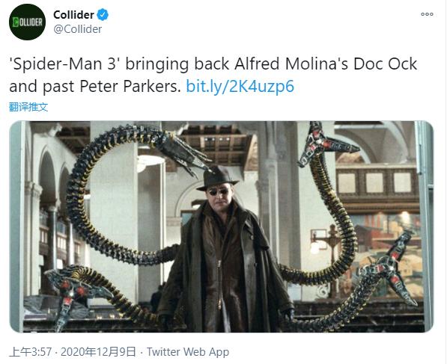
Task: Click Doc Ock's trench coat in photo
Action: point(225,268)
